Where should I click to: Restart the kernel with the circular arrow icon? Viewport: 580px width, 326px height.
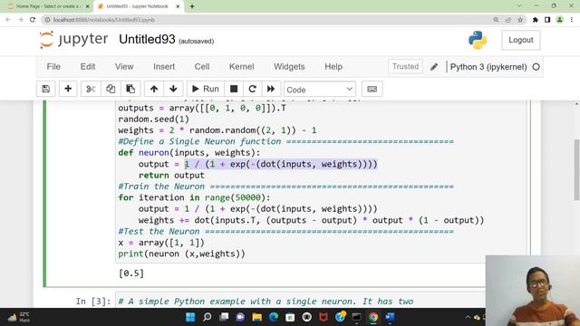click(x=253, y=89)
